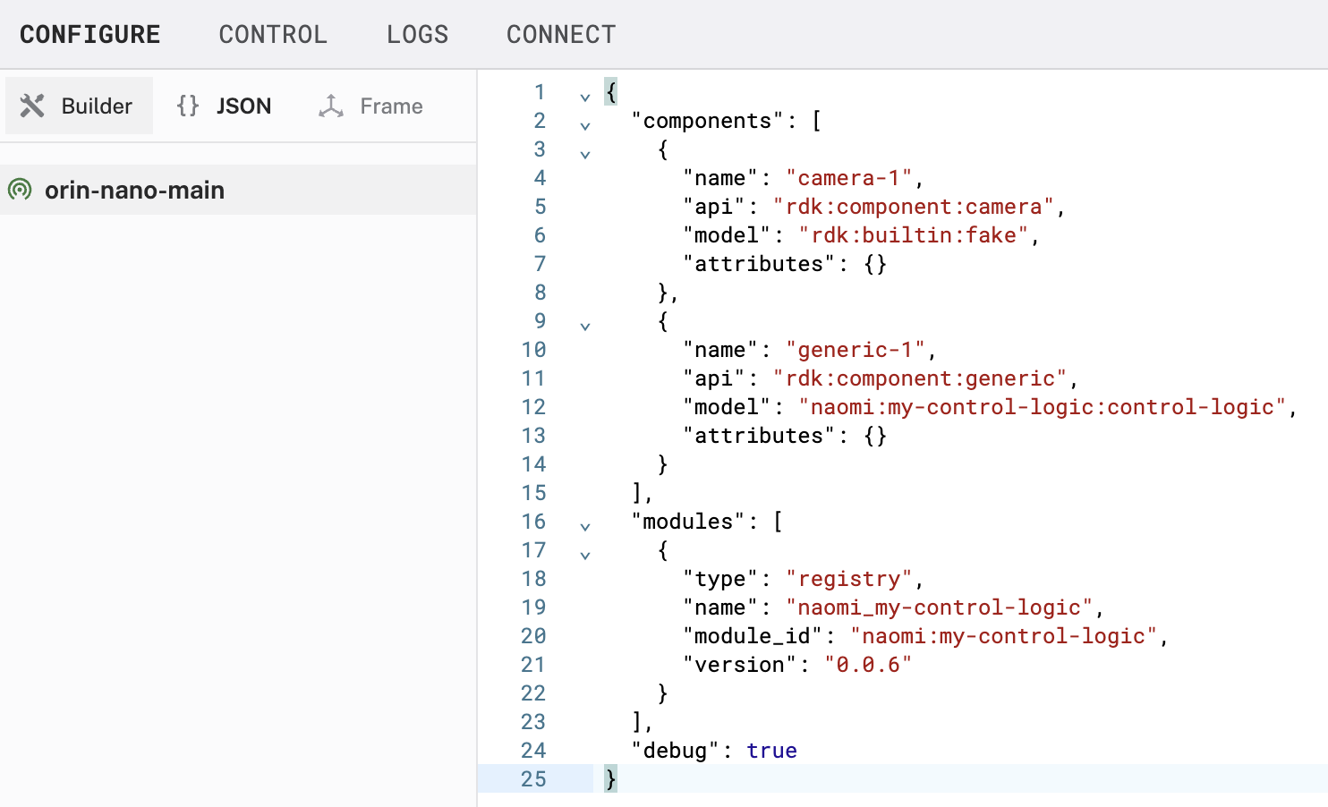Viewport: 1328px width, 807px height.
Task: Select orin-nano-main in the sidebar
Action: tap(238, 190)
